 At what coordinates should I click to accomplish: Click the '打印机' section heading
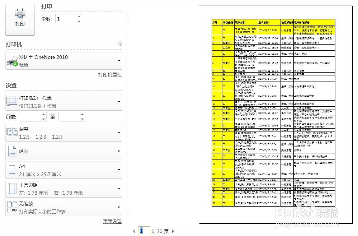(14, 45)
